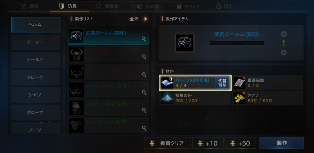Click the 最高級鉄 material icon
The image size is (314, 153).
point(239,83)
